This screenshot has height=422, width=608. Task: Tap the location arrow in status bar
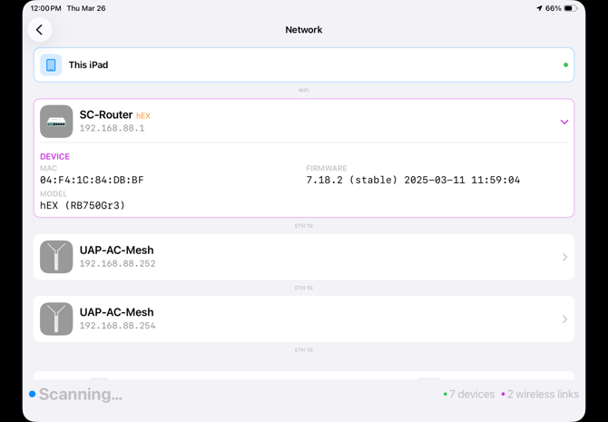pyautogui.click(x=539, y=8)
